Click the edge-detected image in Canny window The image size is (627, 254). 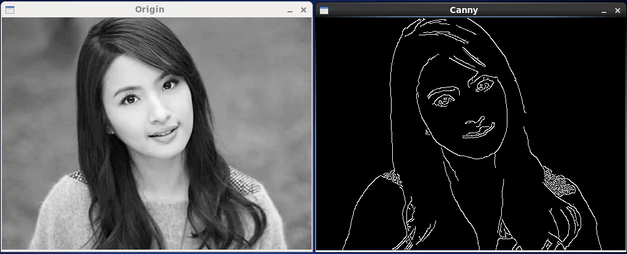[471, 134]
